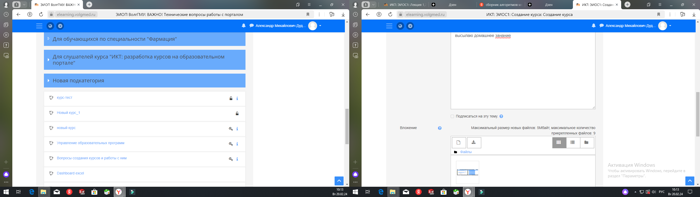Click the Telegram icon in ЭИОП ВолгГМУ window

coord(60,26)
